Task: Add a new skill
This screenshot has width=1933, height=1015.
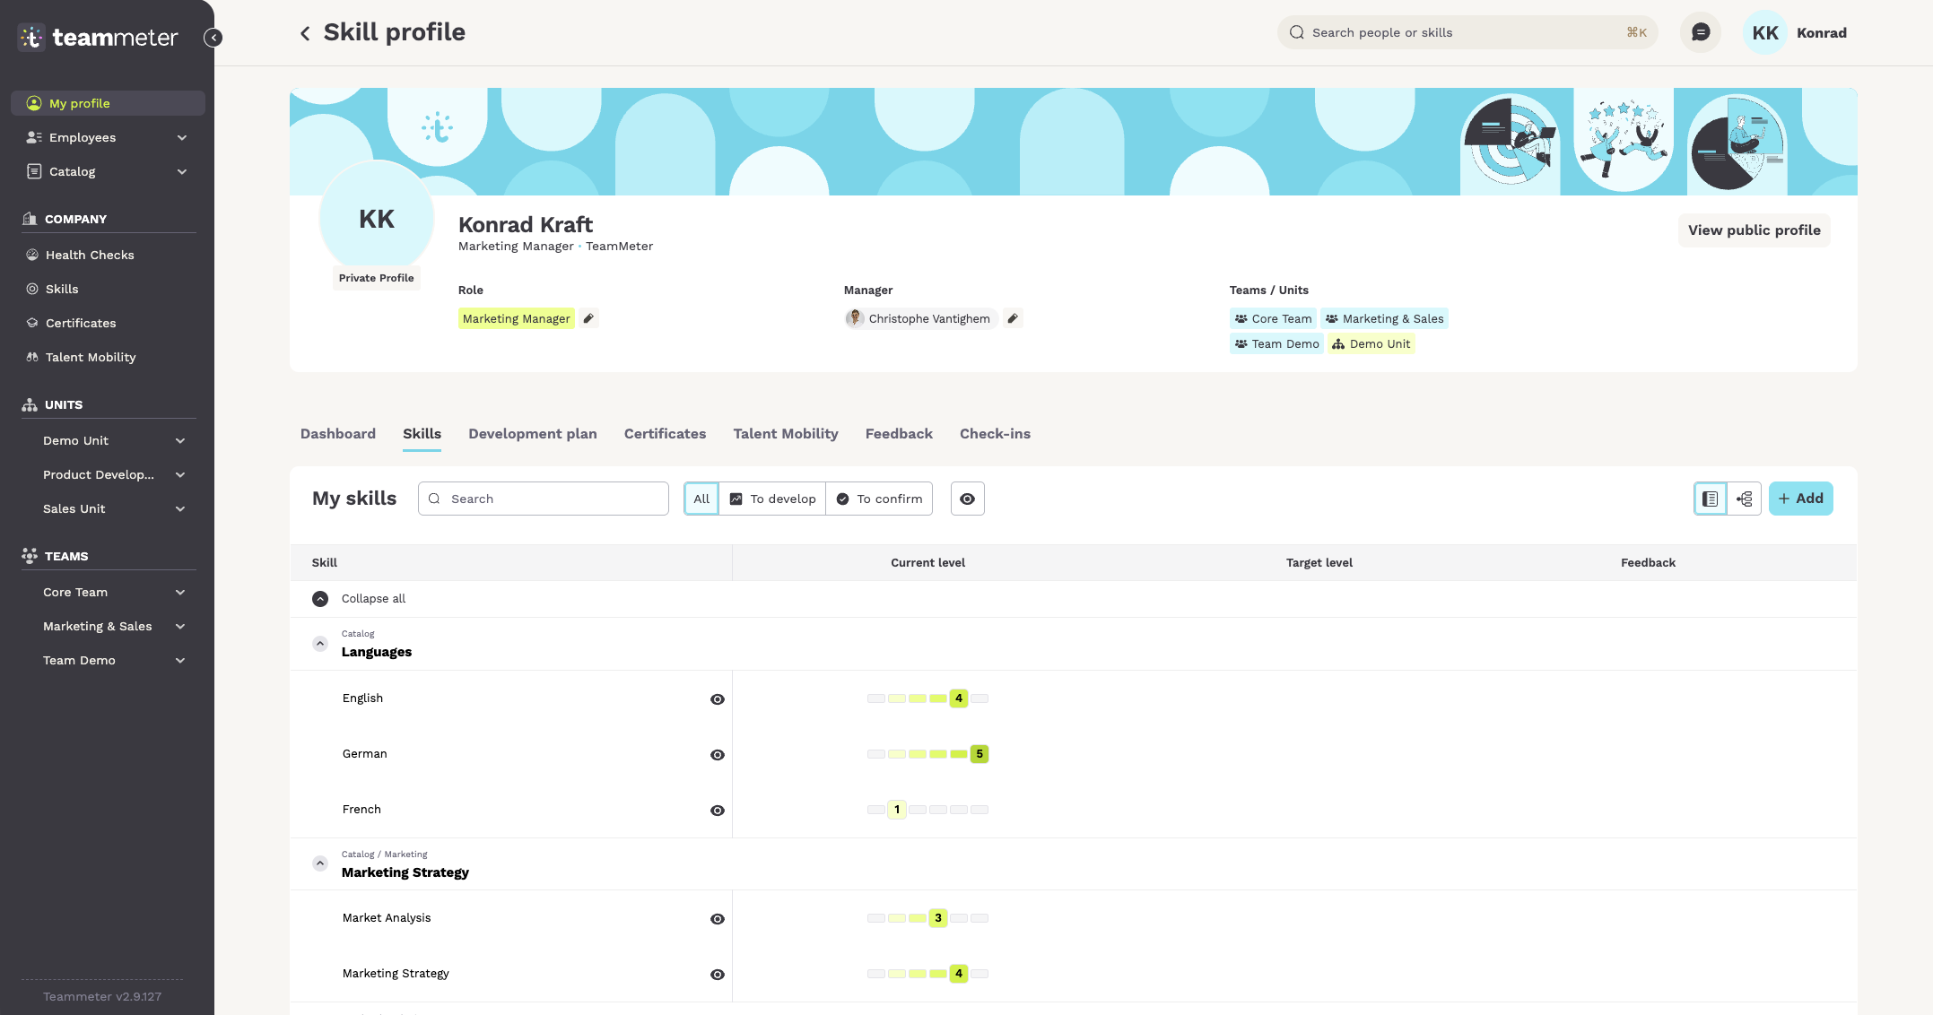Action: [x=1800, y=499]
